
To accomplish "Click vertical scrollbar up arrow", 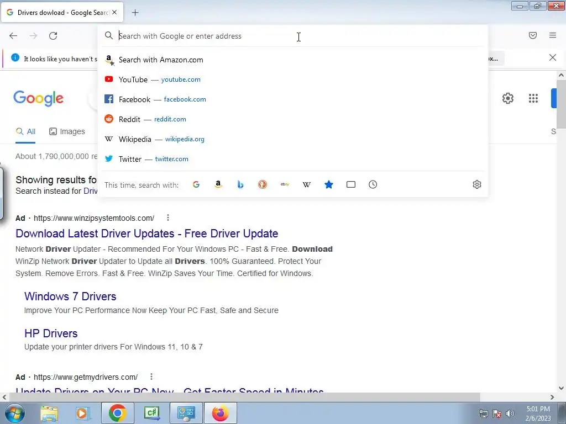I will click(561, 75).
